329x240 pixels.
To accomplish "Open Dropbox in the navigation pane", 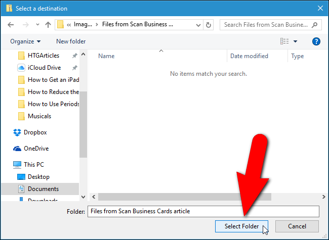I will click(35, 132).
